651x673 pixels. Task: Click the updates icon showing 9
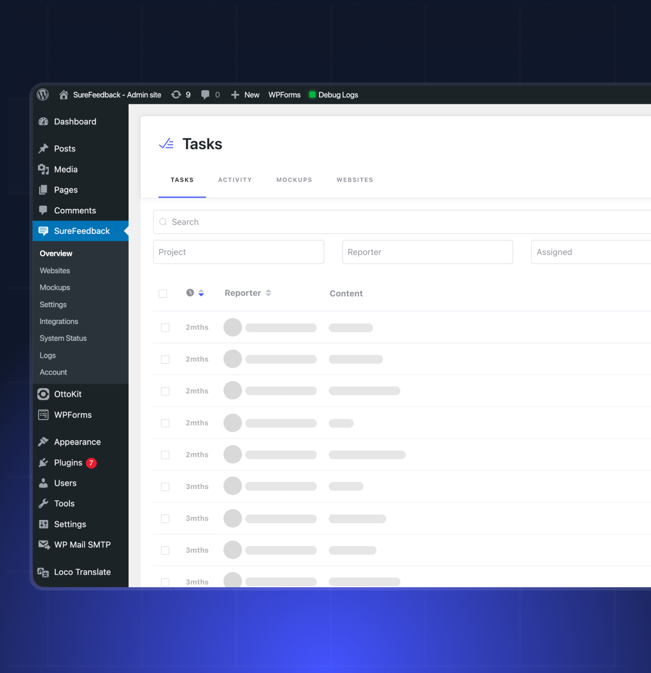(176, 94)
